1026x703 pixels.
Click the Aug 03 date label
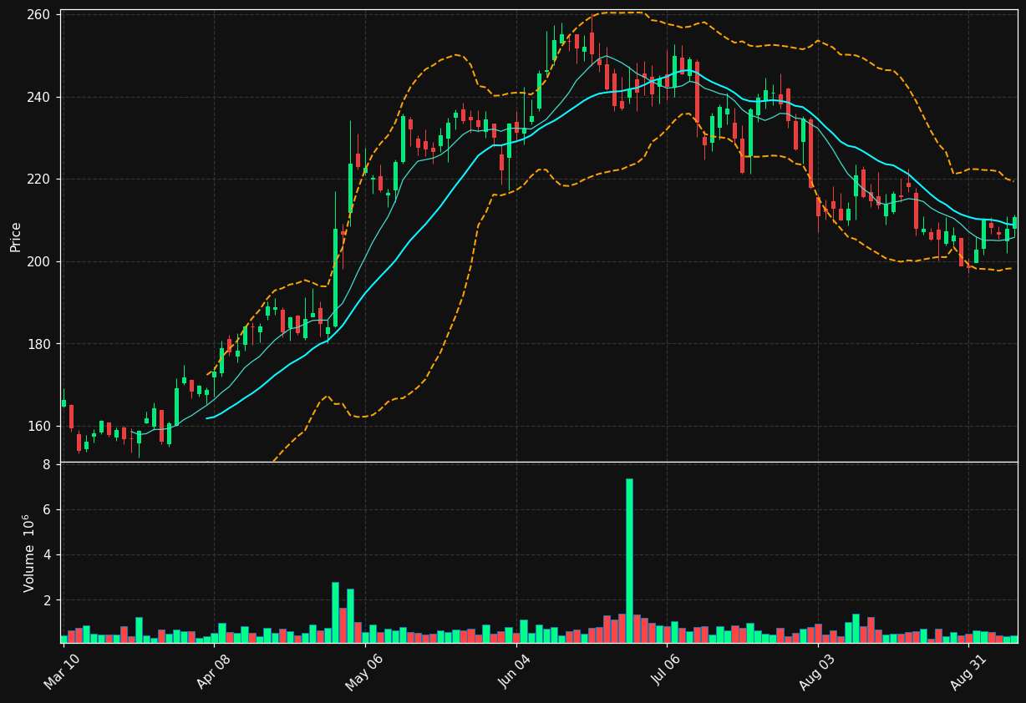click(817, 671)
